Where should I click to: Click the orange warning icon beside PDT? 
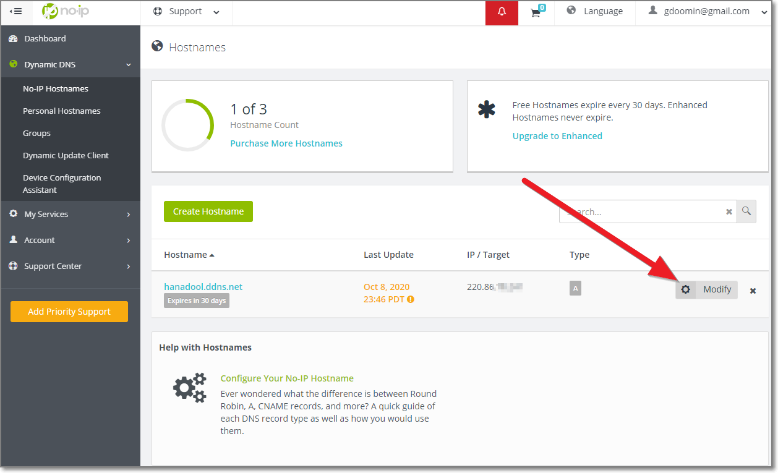click(x=411, y=299)
